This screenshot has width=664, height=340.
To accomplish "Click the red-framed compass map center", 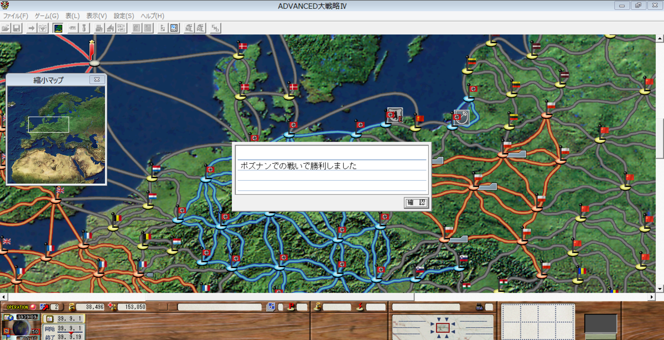I will coord(444,328).
